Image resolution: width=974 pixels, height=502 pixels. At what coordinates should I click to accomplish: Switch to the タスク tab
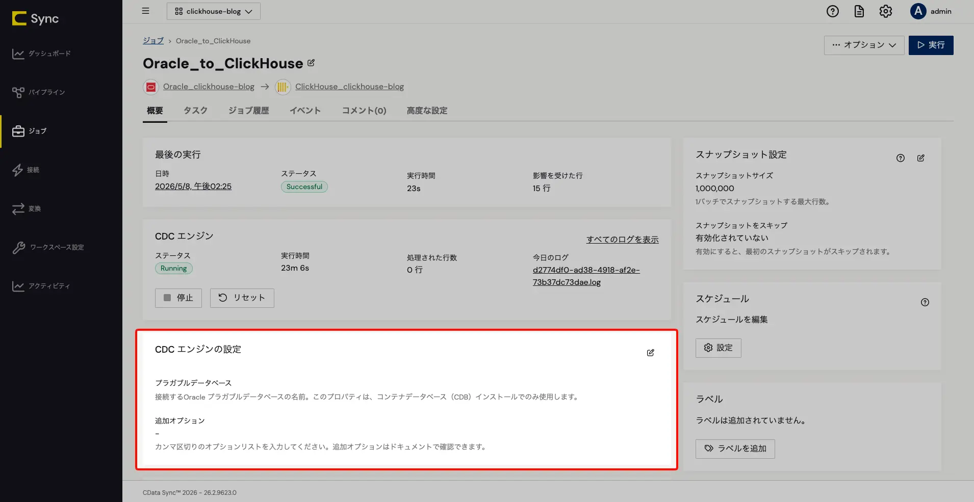[196, 111]
